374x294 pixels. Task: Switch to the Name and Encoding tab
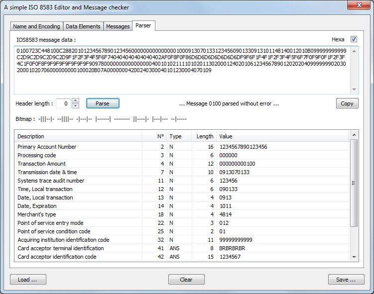tap(36, 26)
